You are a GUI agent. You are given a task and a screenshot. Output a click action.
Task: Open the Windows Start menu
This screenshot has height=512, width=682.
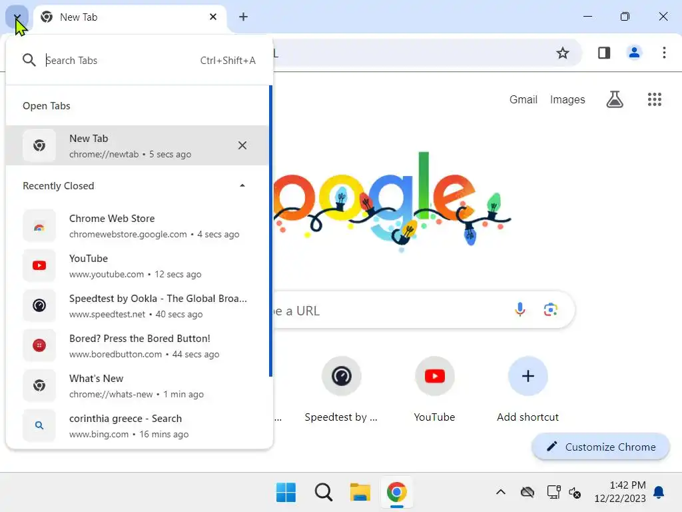click(286, 493)
